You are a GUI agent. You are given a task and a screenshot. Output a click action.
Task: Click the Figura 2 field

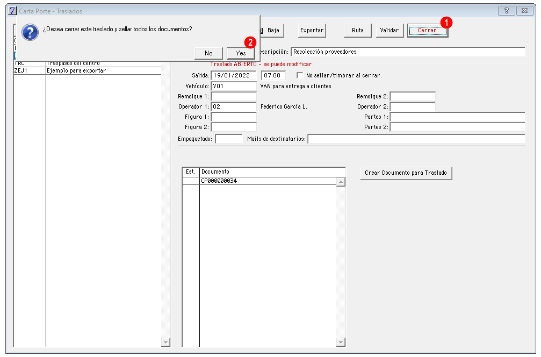click(234, 127)
